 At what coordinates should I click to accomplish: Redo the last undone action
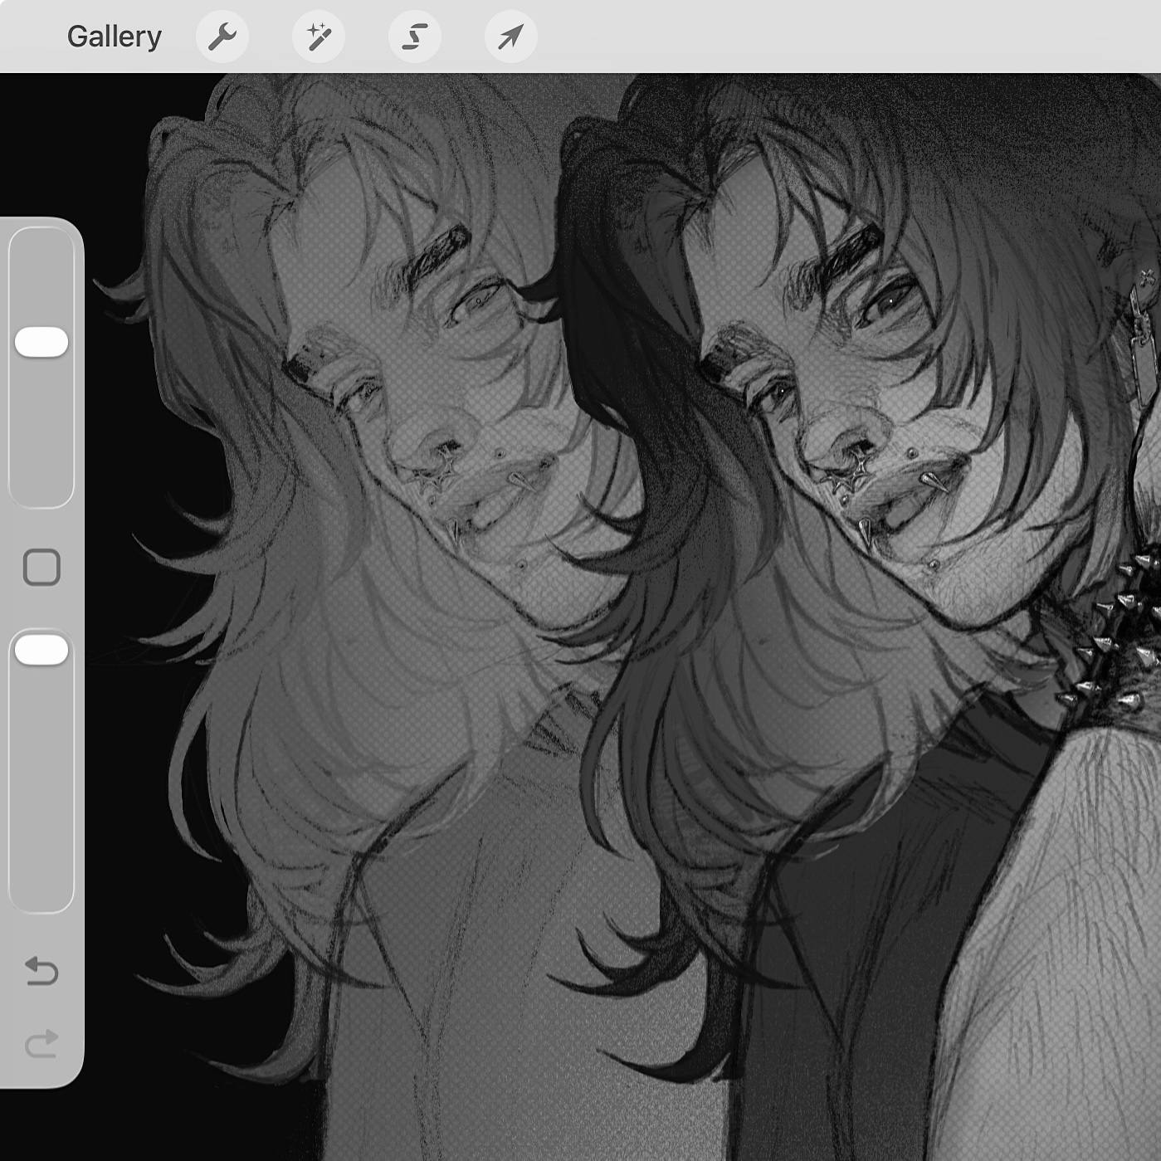[x=41, y=1043]
